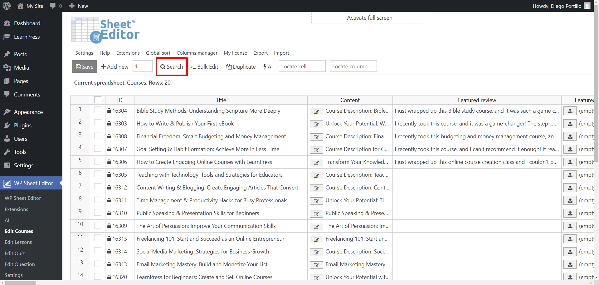Open content editor for course 16312

tap(316, 188)
